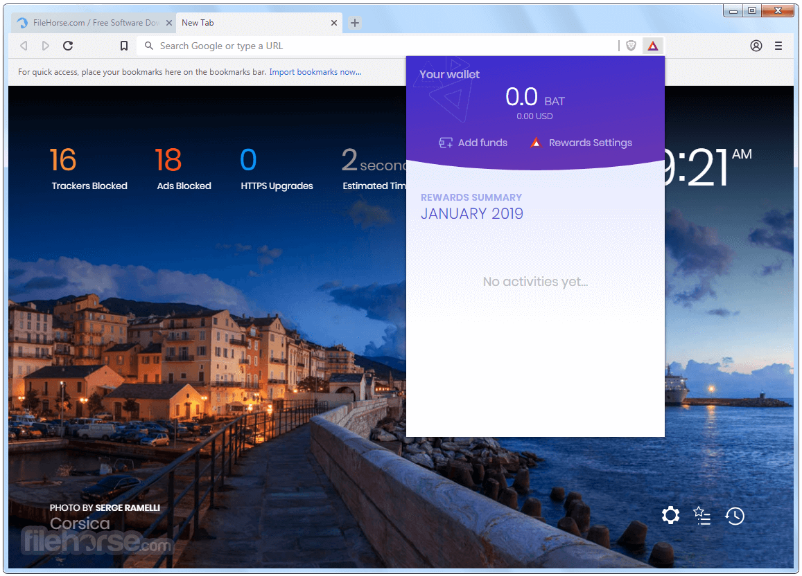
Task: Click the HTTPS Upgrades counter
Action: (x=277, y=169)
